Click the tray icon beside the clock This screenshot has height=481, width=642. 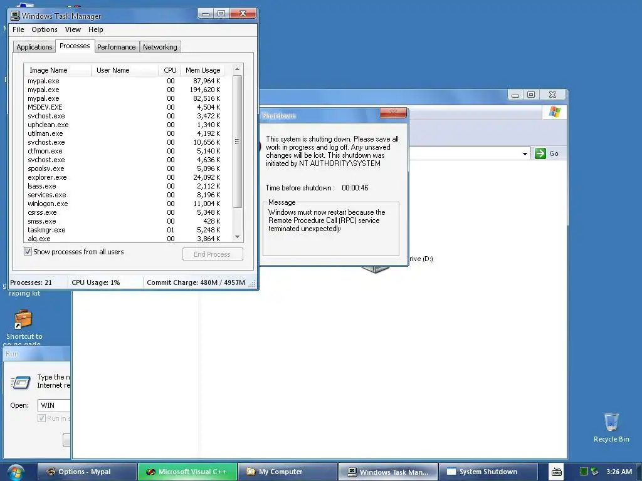[x=594, y=472]
